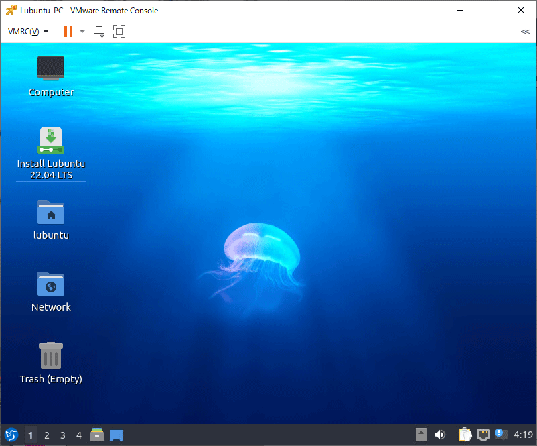This screenshot has height=446, width=537.
Task: Select the Install Lubuntu 22.04 LTS icon
Action: (x=51, y=140)
